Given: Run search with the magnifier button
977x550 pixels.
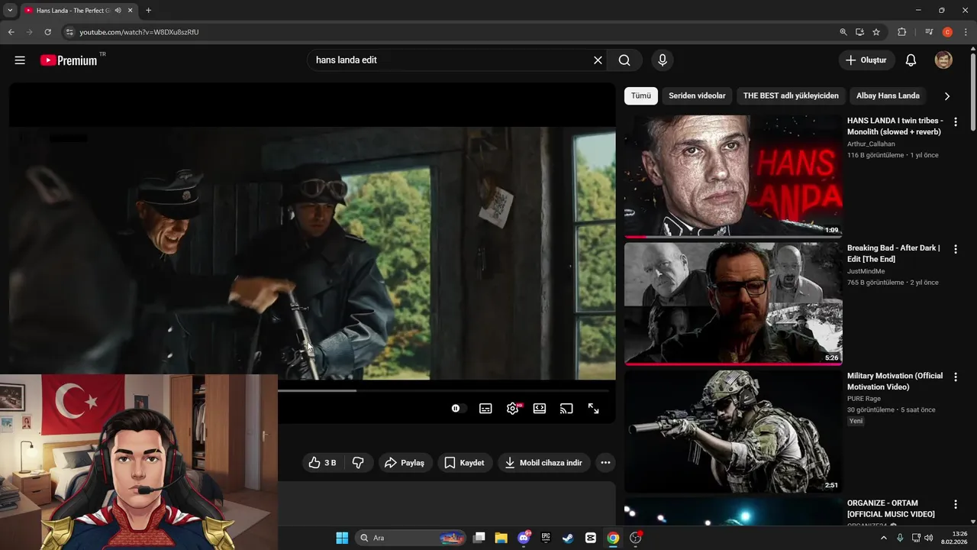Looking at the screenshot, I should (x=624, y=60).
